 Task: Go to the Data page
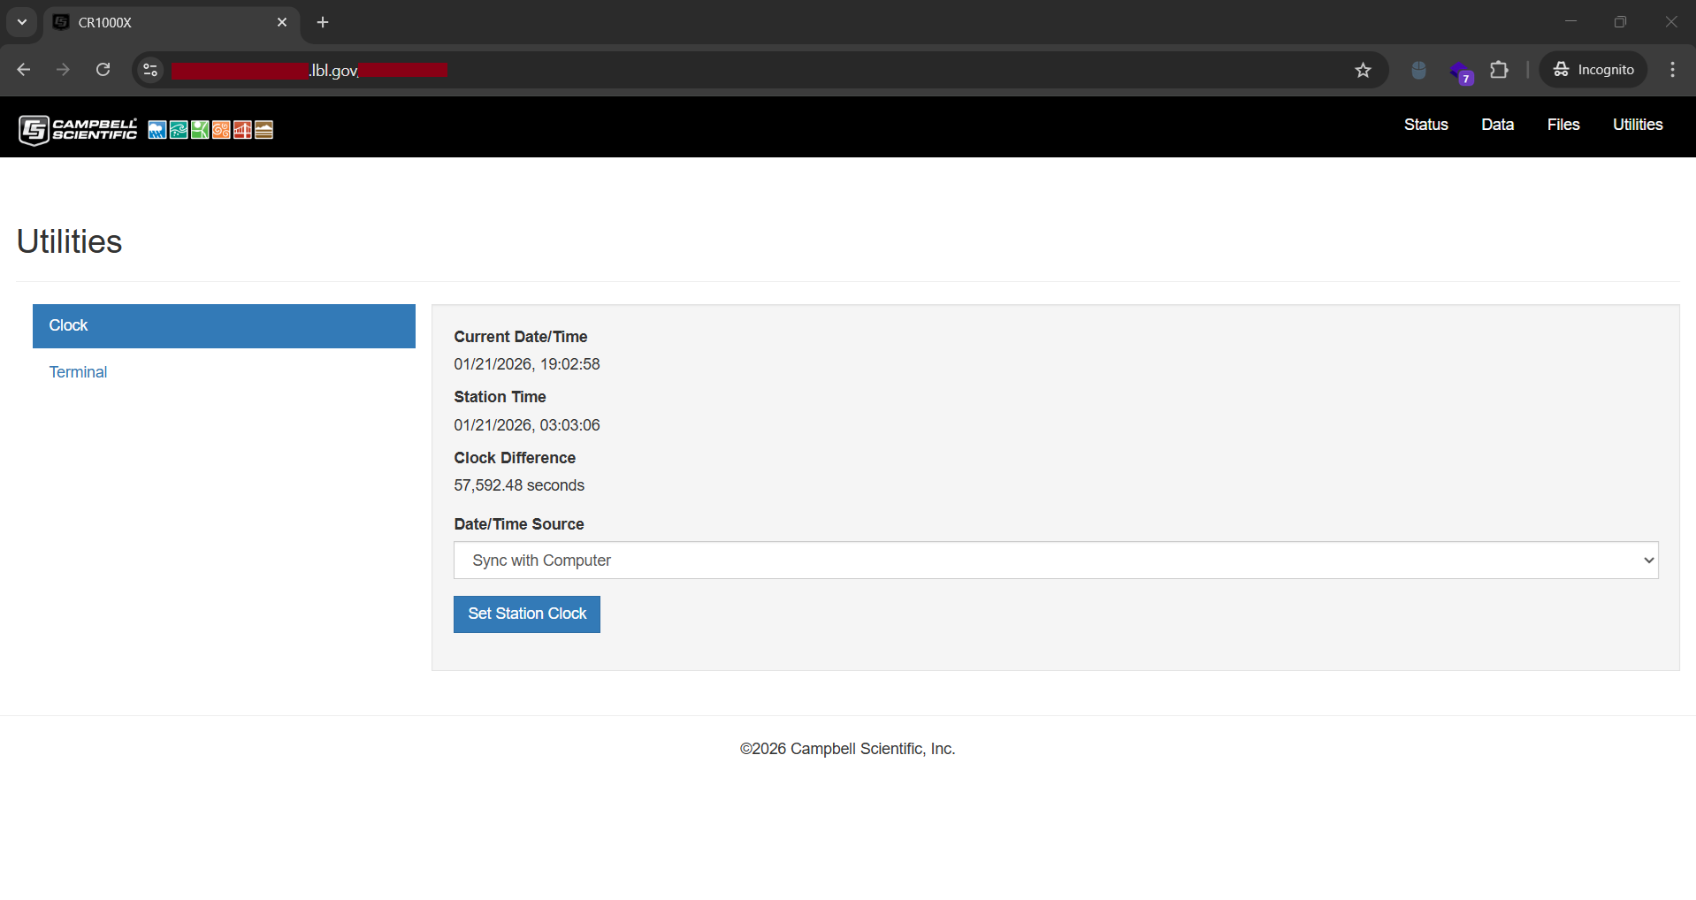click(1497, 125)
